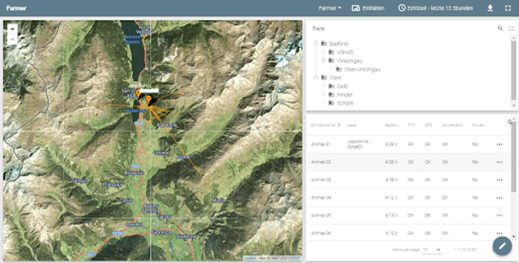Sort the table by Moved column
Viewport: 519px width, 263px height.
click(x=478, y=125)
